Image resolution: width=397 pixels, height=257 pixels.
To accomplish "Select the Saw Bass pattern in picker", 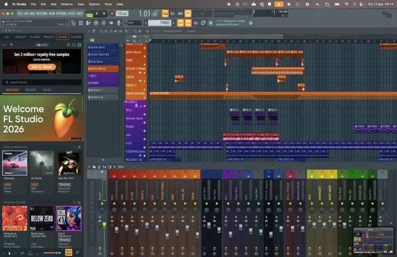I will click(103, 61).
